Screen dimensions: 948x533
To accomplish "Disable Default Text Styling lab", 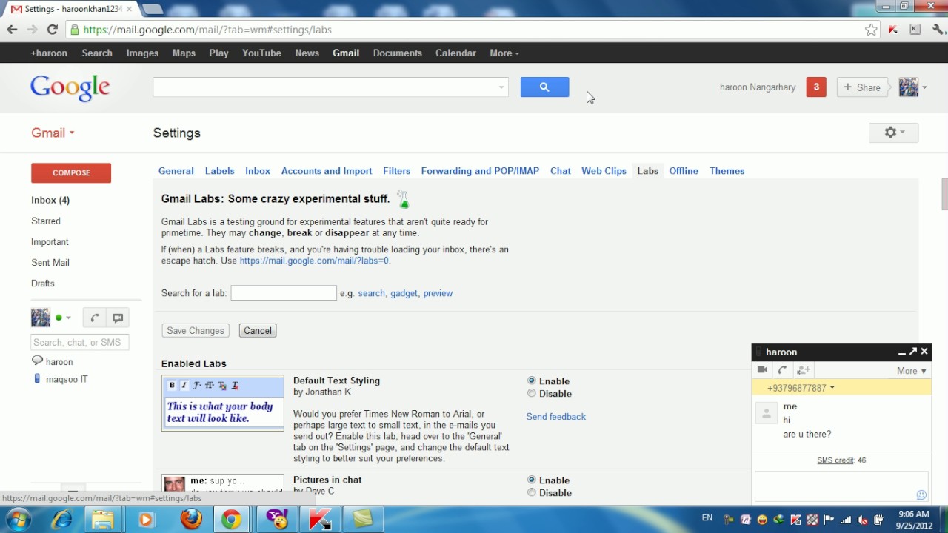I will tap(531, 393).
